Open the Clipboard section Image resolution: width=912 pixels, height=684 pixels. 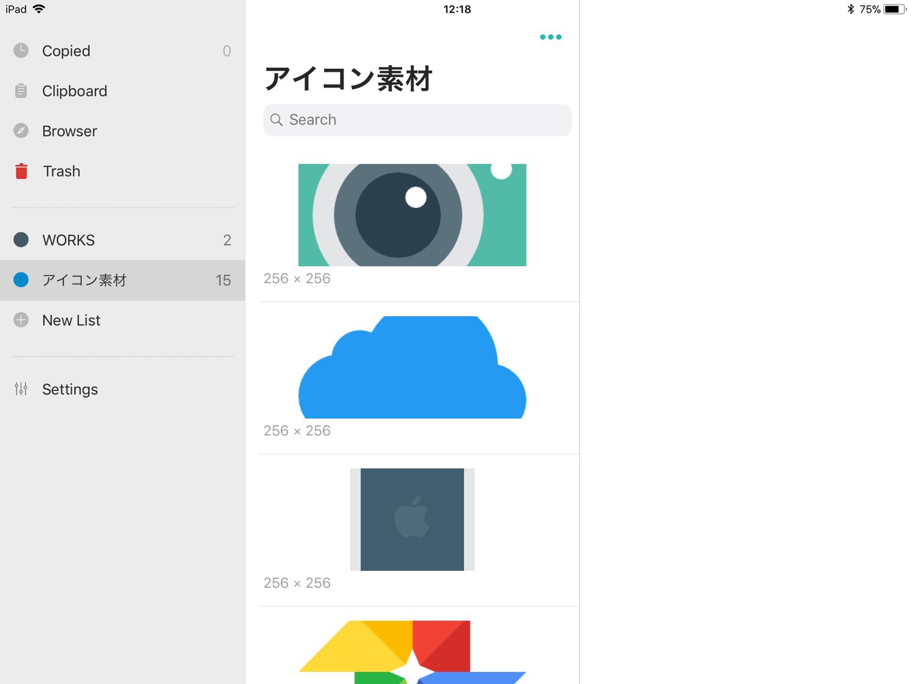pos(122,91)
